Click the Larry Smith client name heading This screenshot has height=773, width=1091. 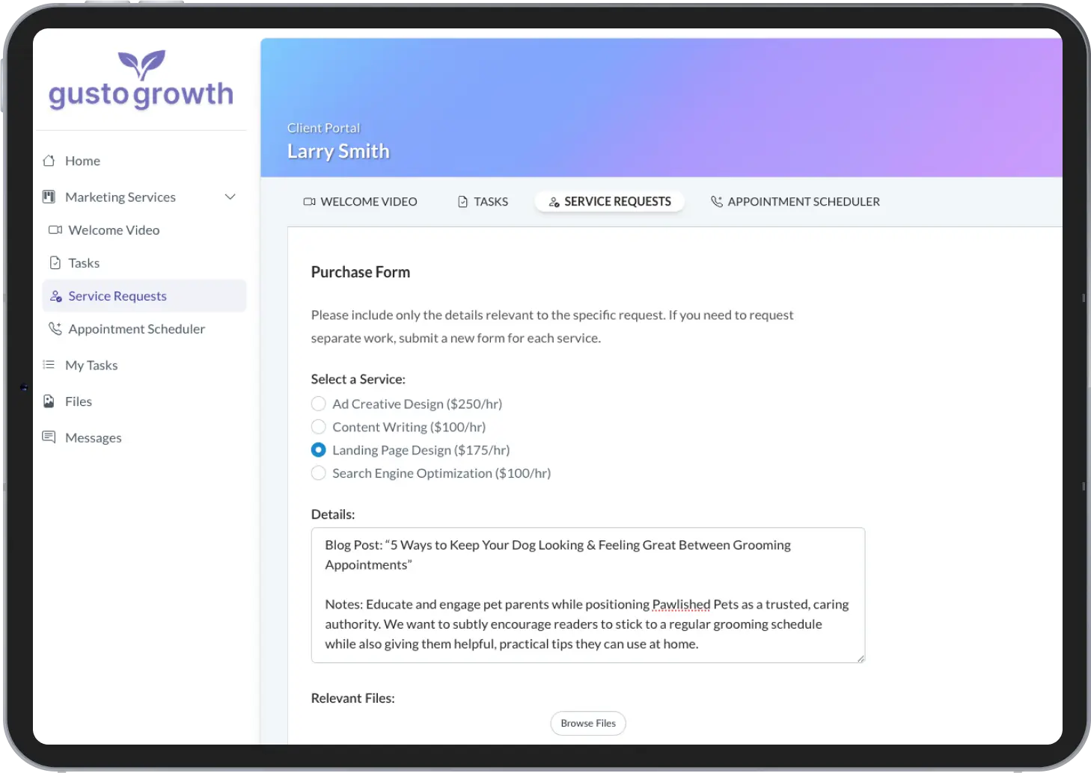pyautogui.click(x=338, y=151)
